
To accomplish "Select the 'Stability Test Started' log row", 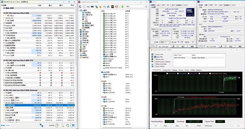I will (x=199, y=58).
